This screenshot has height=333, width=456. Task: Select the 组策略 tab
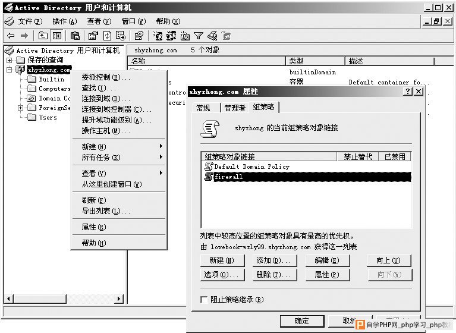pyautogui.click(x=264, y=107)
